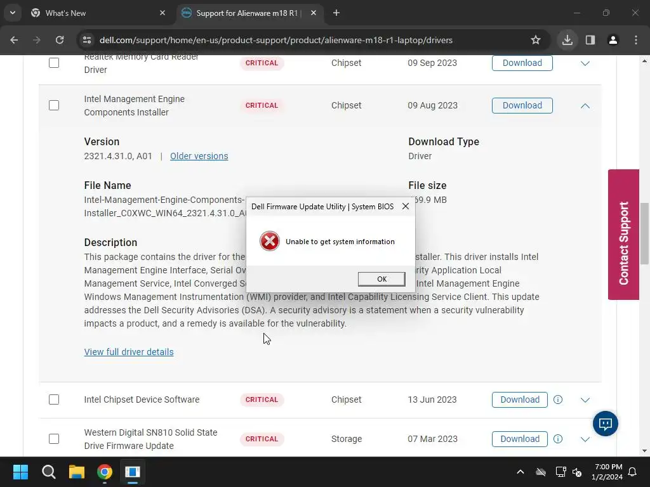Download Western Digital SN810 firmware update
This screenshot has width=650, height=487.
519,439
